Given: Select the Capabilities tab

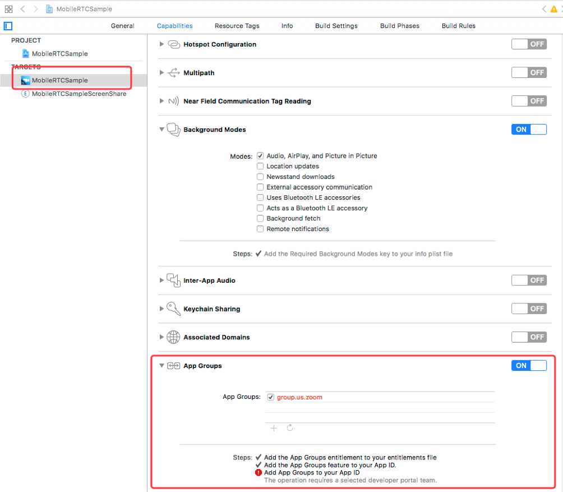Looking at the screenshot, I should pyautogui.click(x=175, y=26).
